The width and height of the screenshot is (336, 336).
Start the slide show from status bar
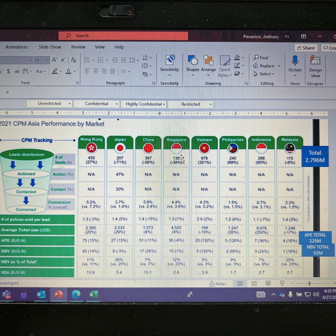coord(282,283)
